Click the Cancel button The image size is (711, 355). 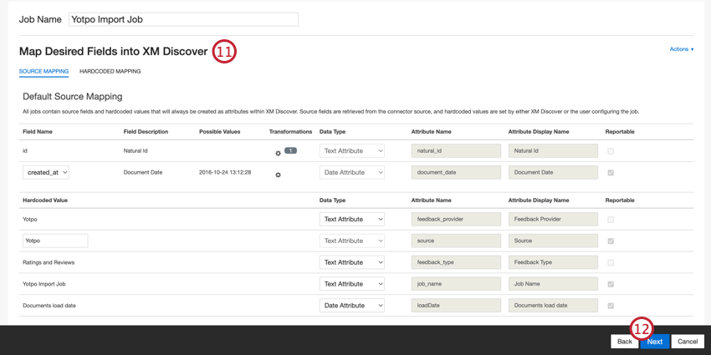click(x=688, y=342)
